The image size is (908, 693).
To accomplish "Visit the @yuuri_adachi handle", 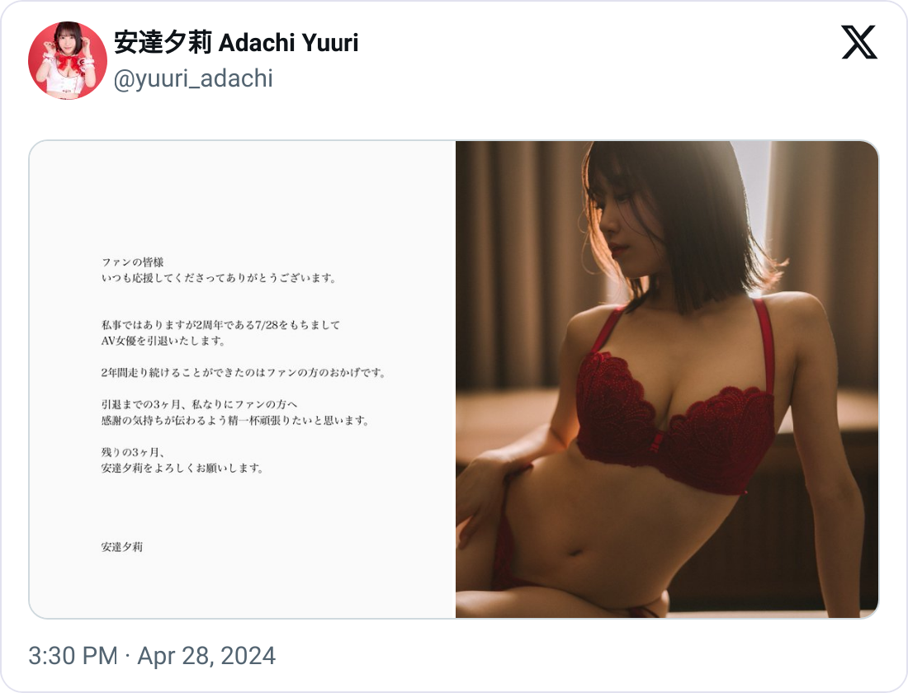I will click(193, 78).
